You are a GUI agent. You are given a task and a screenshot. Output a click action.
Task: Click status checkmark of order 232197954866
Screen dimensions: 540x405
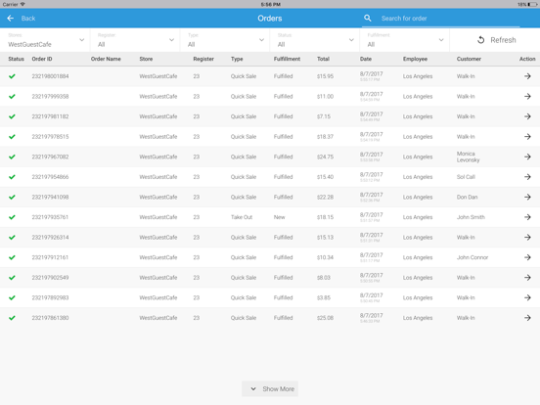(12, 177)
